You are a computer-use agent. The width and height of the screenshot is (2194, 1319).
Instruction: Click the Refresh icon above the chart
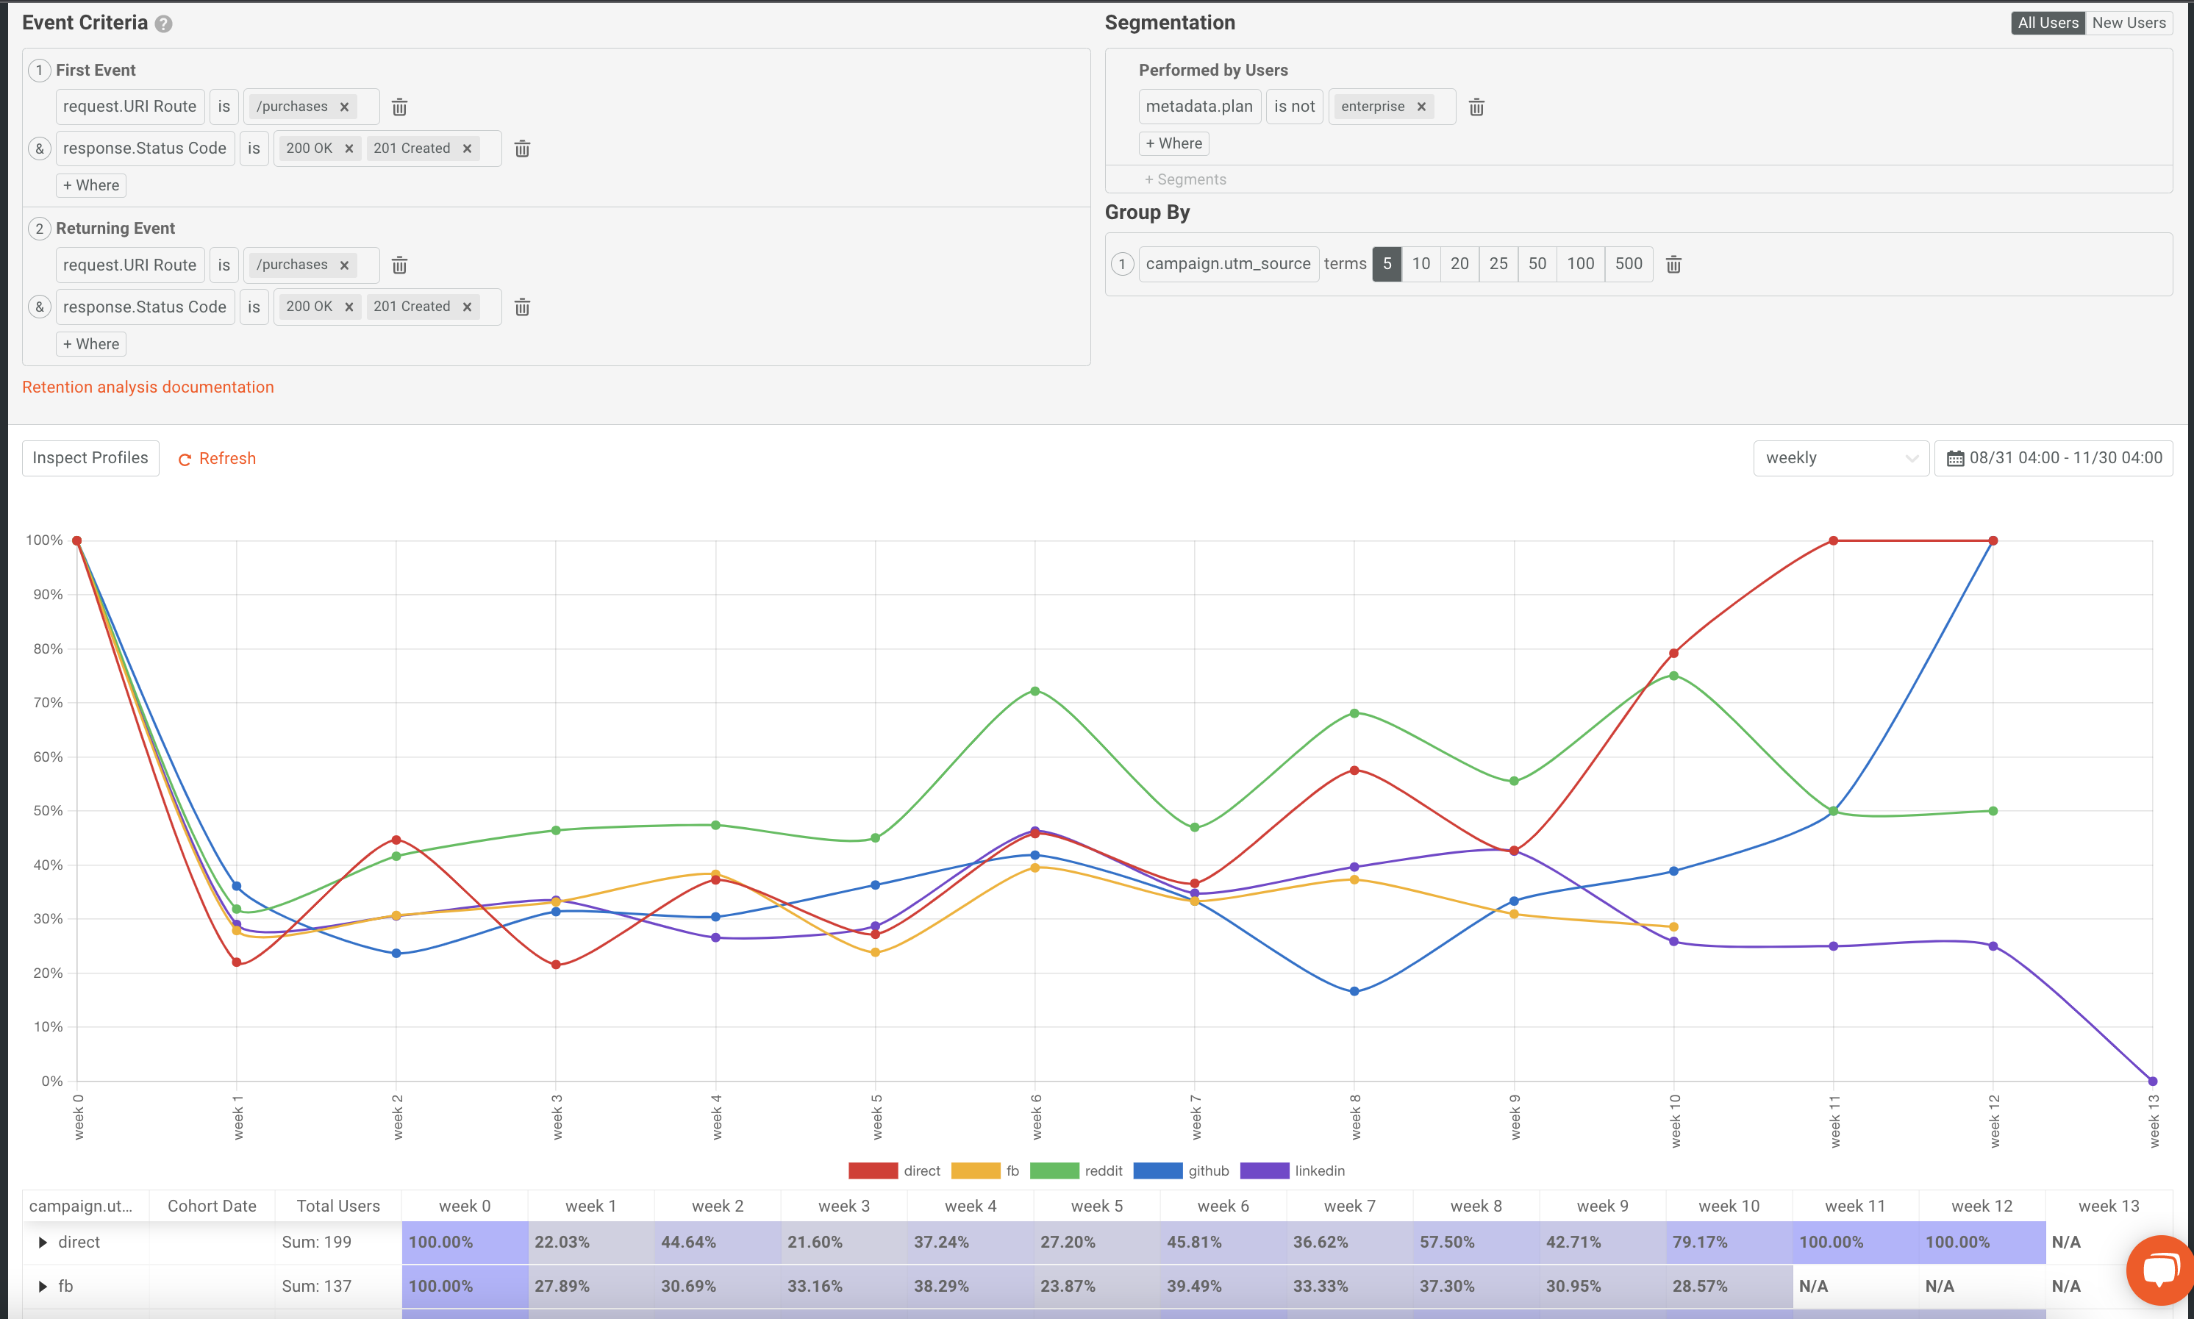click(185, 459)
